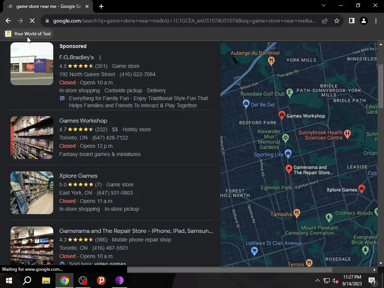Viewport: 384px width, 288px height.
Task: Click the scroll right arrow of horizontal scrollbar
Action: click(375, 270)
